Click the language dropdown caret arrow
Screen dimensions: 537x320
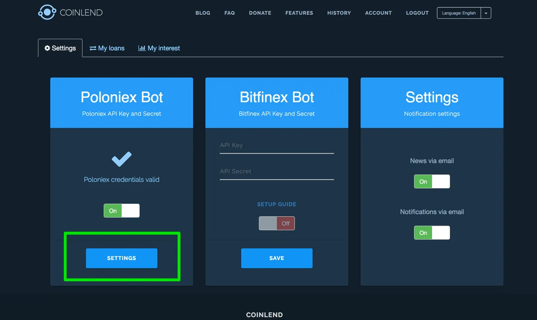(x=486, y=13)
